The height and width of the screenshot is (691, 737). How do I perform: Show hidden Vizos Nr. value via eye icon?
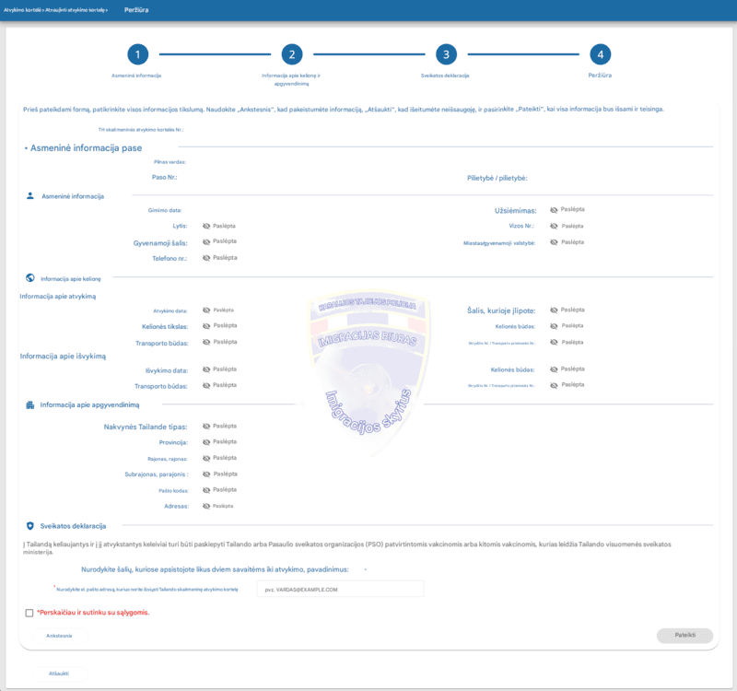coord(555,226)
